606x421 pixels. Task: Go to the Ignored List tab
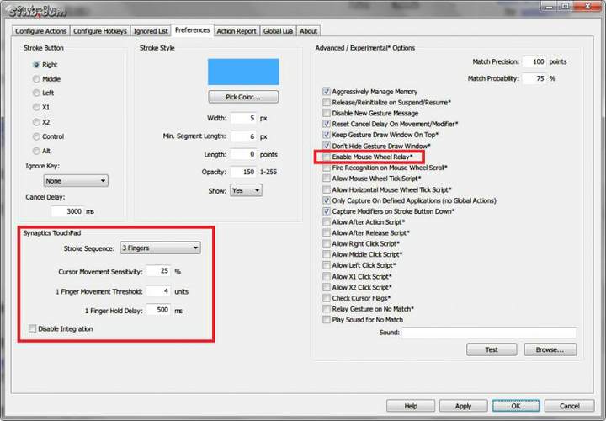pyautogui.click(x=151, y=31)
